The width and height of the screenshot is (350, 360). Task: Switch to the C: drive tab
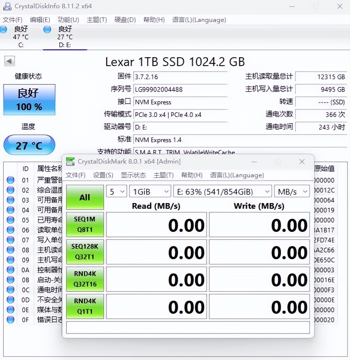coord(20,37)
